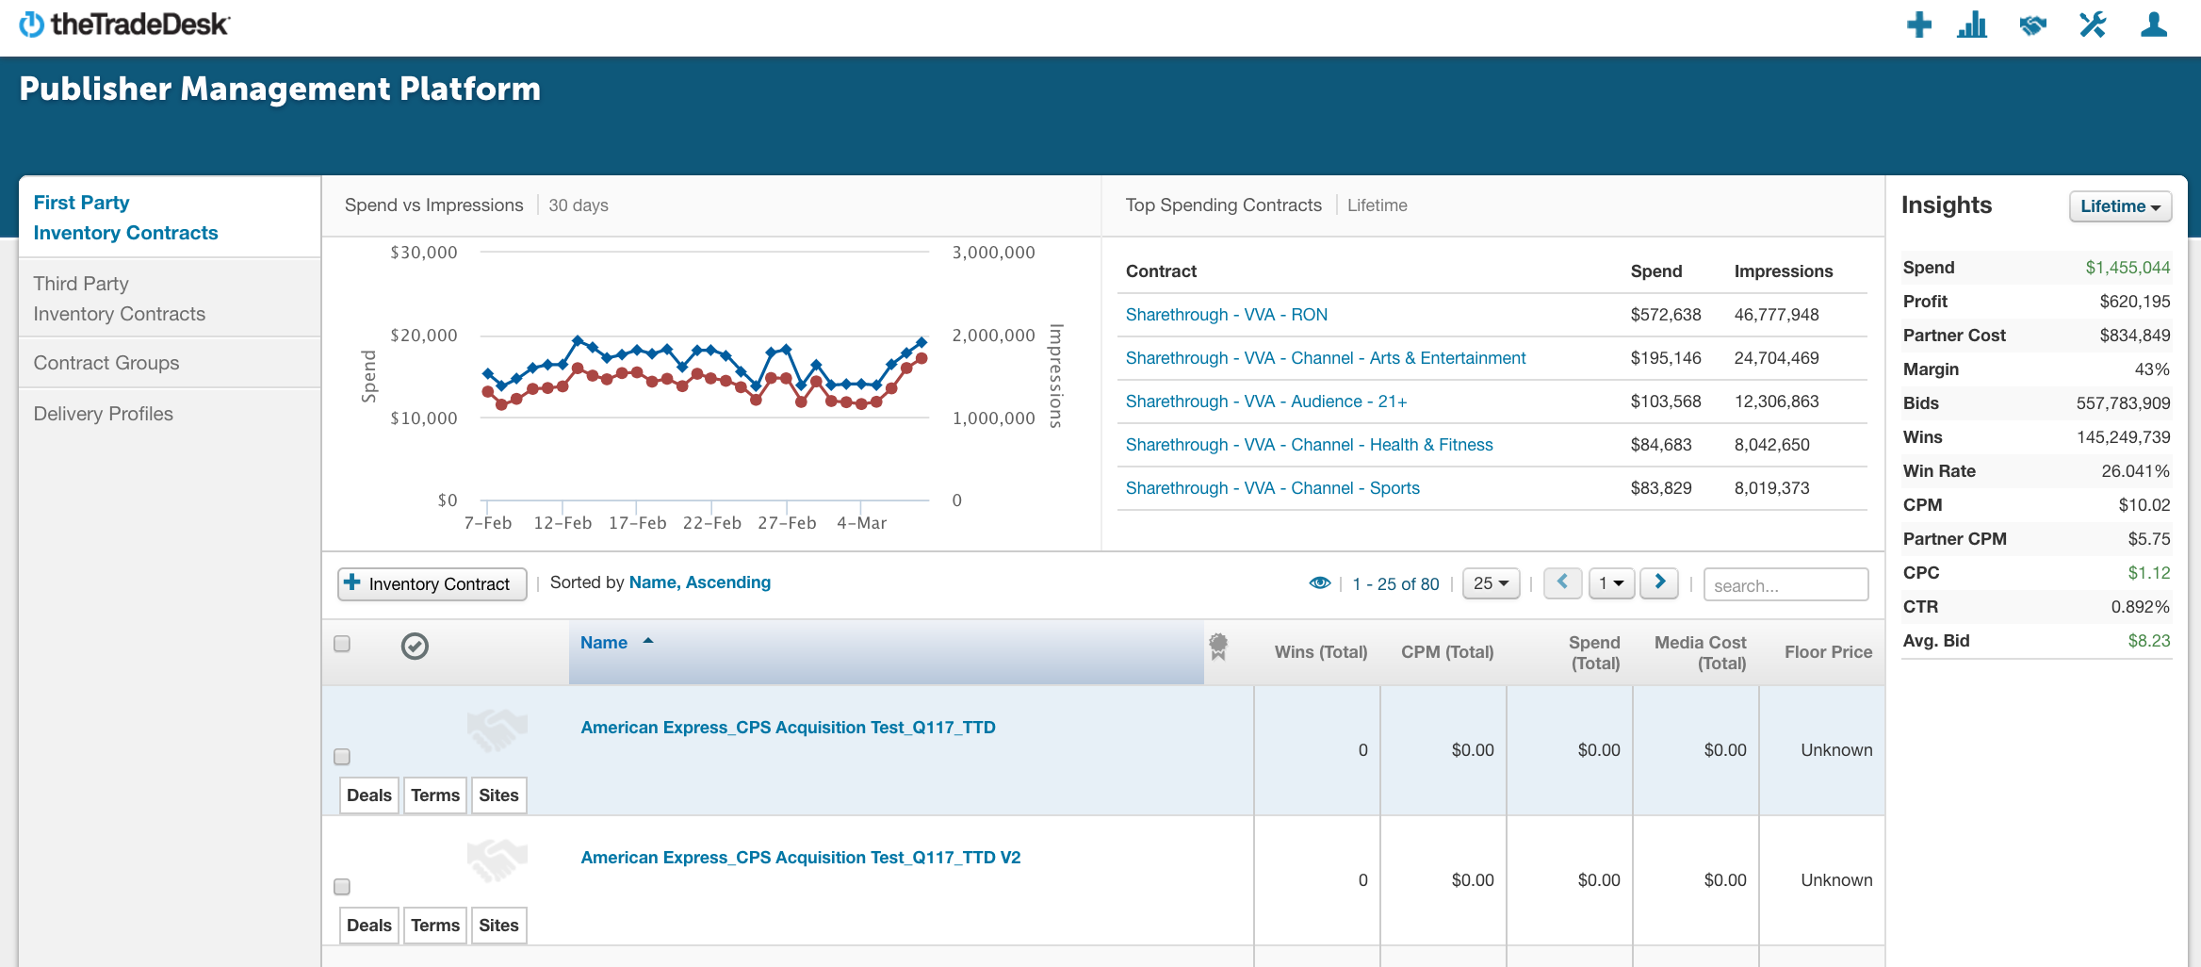This screenshot has width=2201, height=967.
Task: Click Deals for Q117_TTD contract
Action: pos(368,795)
